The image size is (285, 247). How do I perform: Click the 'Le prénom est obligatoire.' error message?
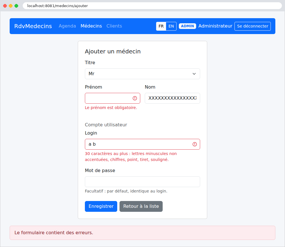tap(111, 108)
